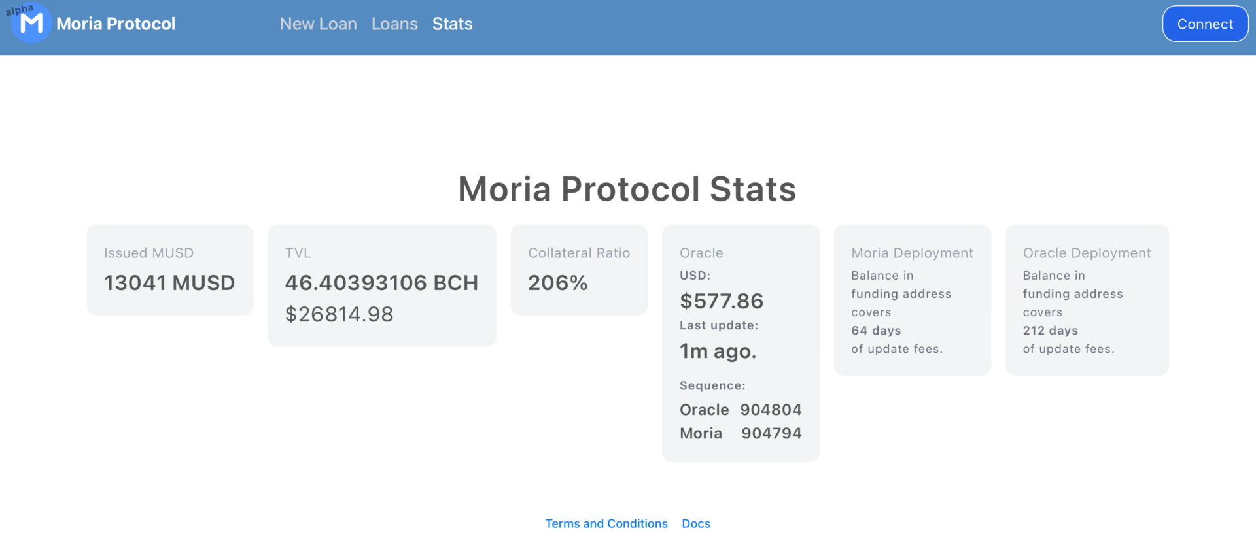The width and height of the screenshot is (1256, 539).
Task: Select the Stats navigation item
Action: click(452, 24)
